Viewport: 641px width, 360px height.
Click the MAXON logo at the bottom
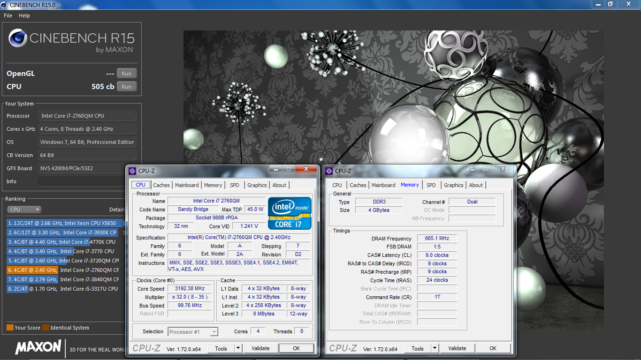(38, 347)
